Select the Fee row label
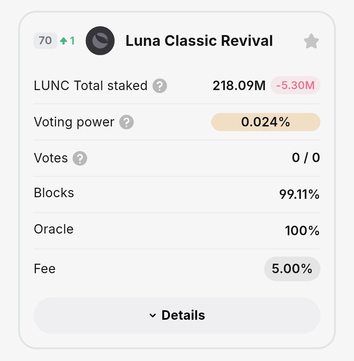This screenshot has height=361, width=354. click(45, 269)
